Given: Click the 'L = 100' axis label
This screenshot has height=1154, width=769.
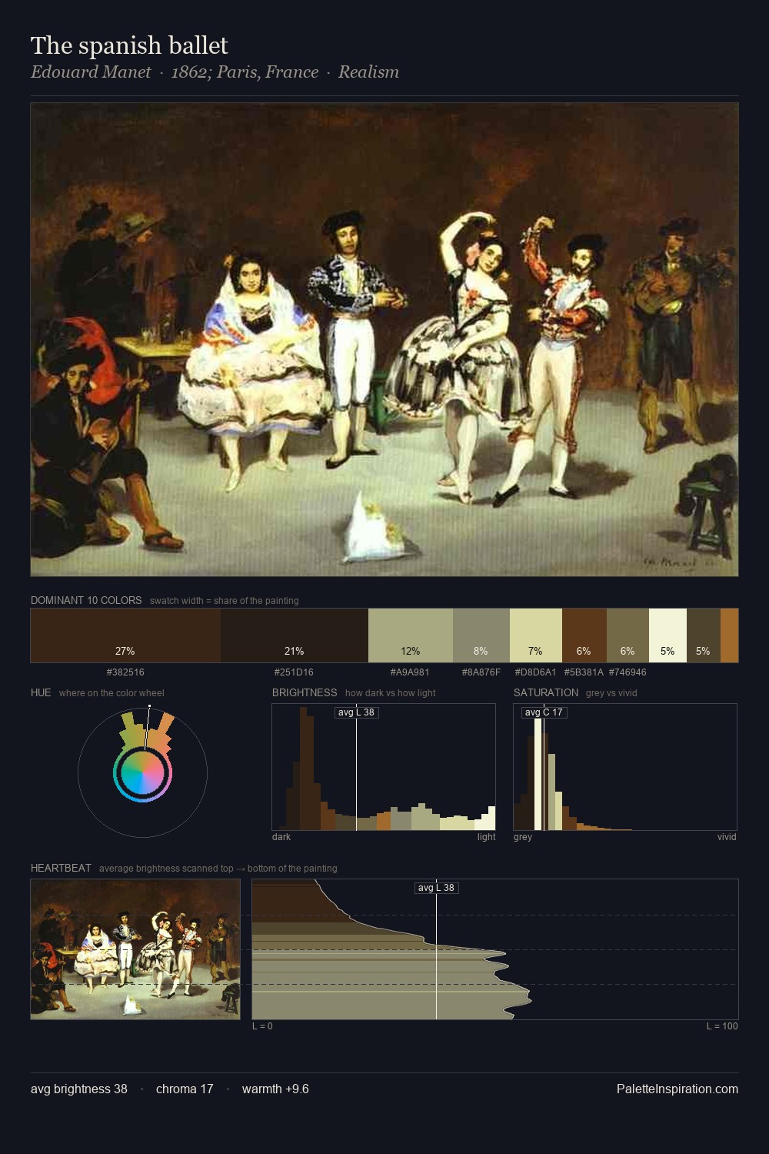Looking at the screenshot, I should tap(722, 1026).
